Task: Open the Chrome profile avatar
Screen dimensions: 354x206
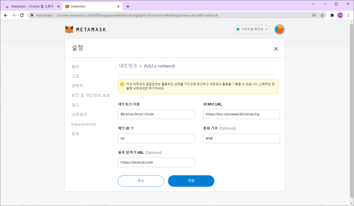Action: 340,15
